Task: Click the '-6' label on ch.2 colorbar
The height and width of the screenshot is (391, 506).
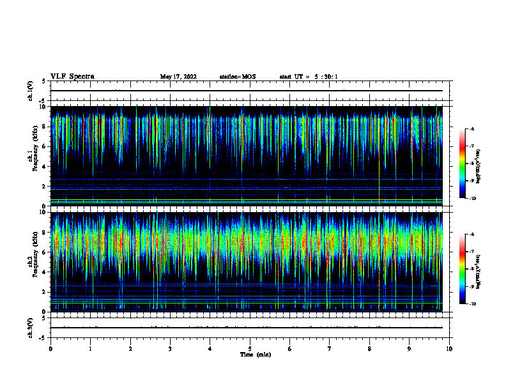Action: (472, 234)
